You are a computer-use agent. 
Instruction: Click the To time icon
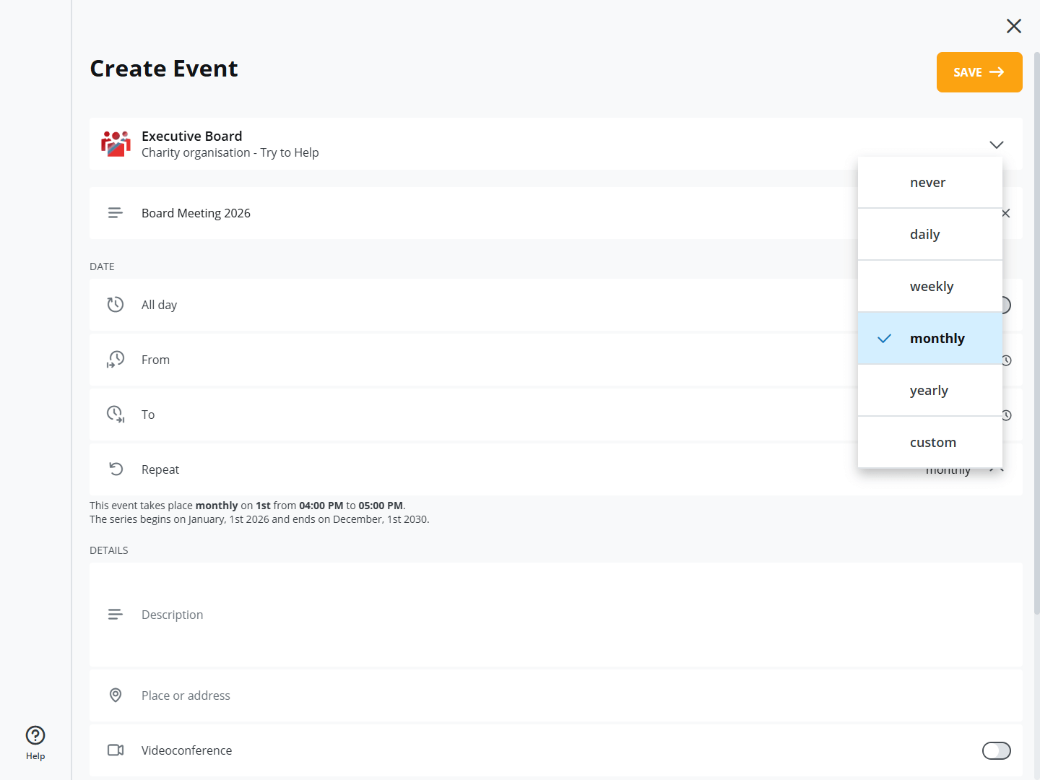pos(116,415)
